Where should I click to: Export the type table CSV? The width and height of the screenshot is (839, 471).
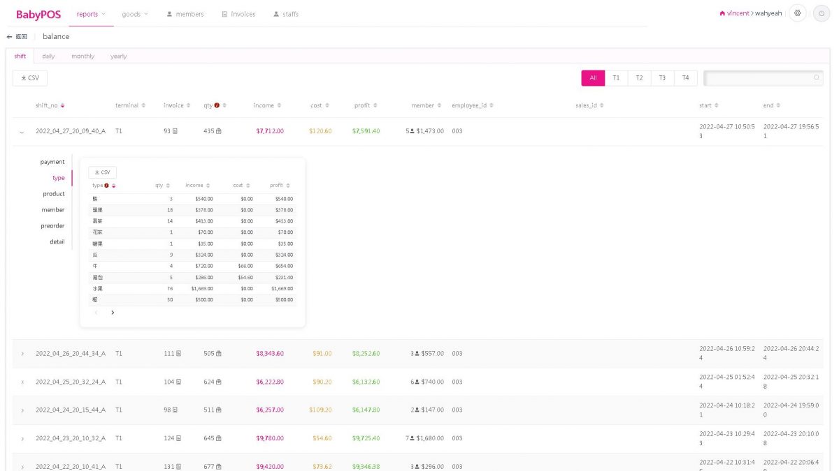[103, 172]
